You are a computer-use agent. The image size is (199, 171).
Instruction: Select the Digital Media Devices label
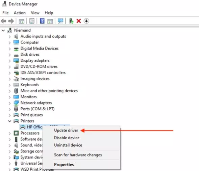(x=40, y=48)
